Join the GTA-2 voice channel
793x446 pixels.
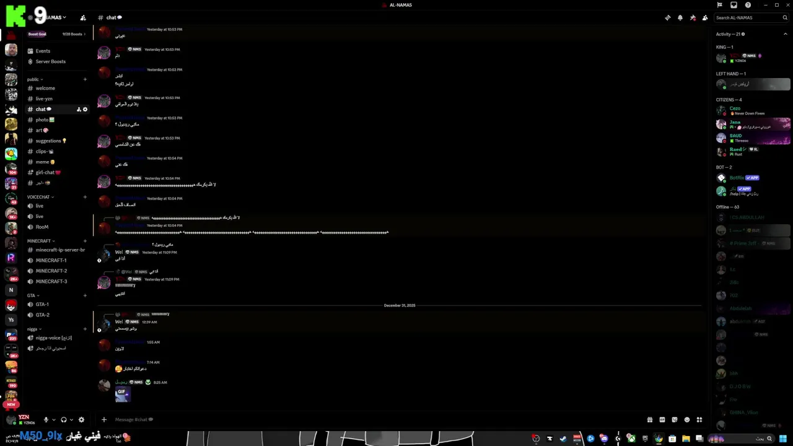point(58,315)
